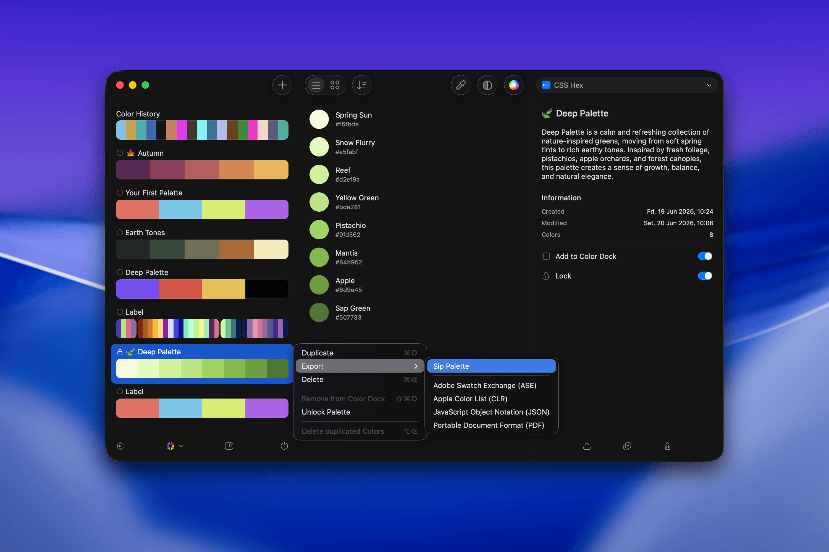The height and width of the screenshot is (552, 829).
Task: Open the sort order options
Action: [x=362, y=85]
